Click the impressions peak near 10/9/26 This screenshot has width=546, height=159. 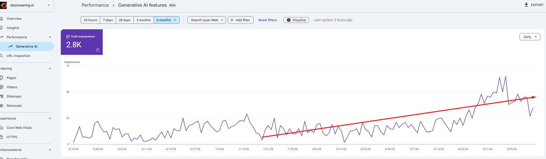[505, 77]
